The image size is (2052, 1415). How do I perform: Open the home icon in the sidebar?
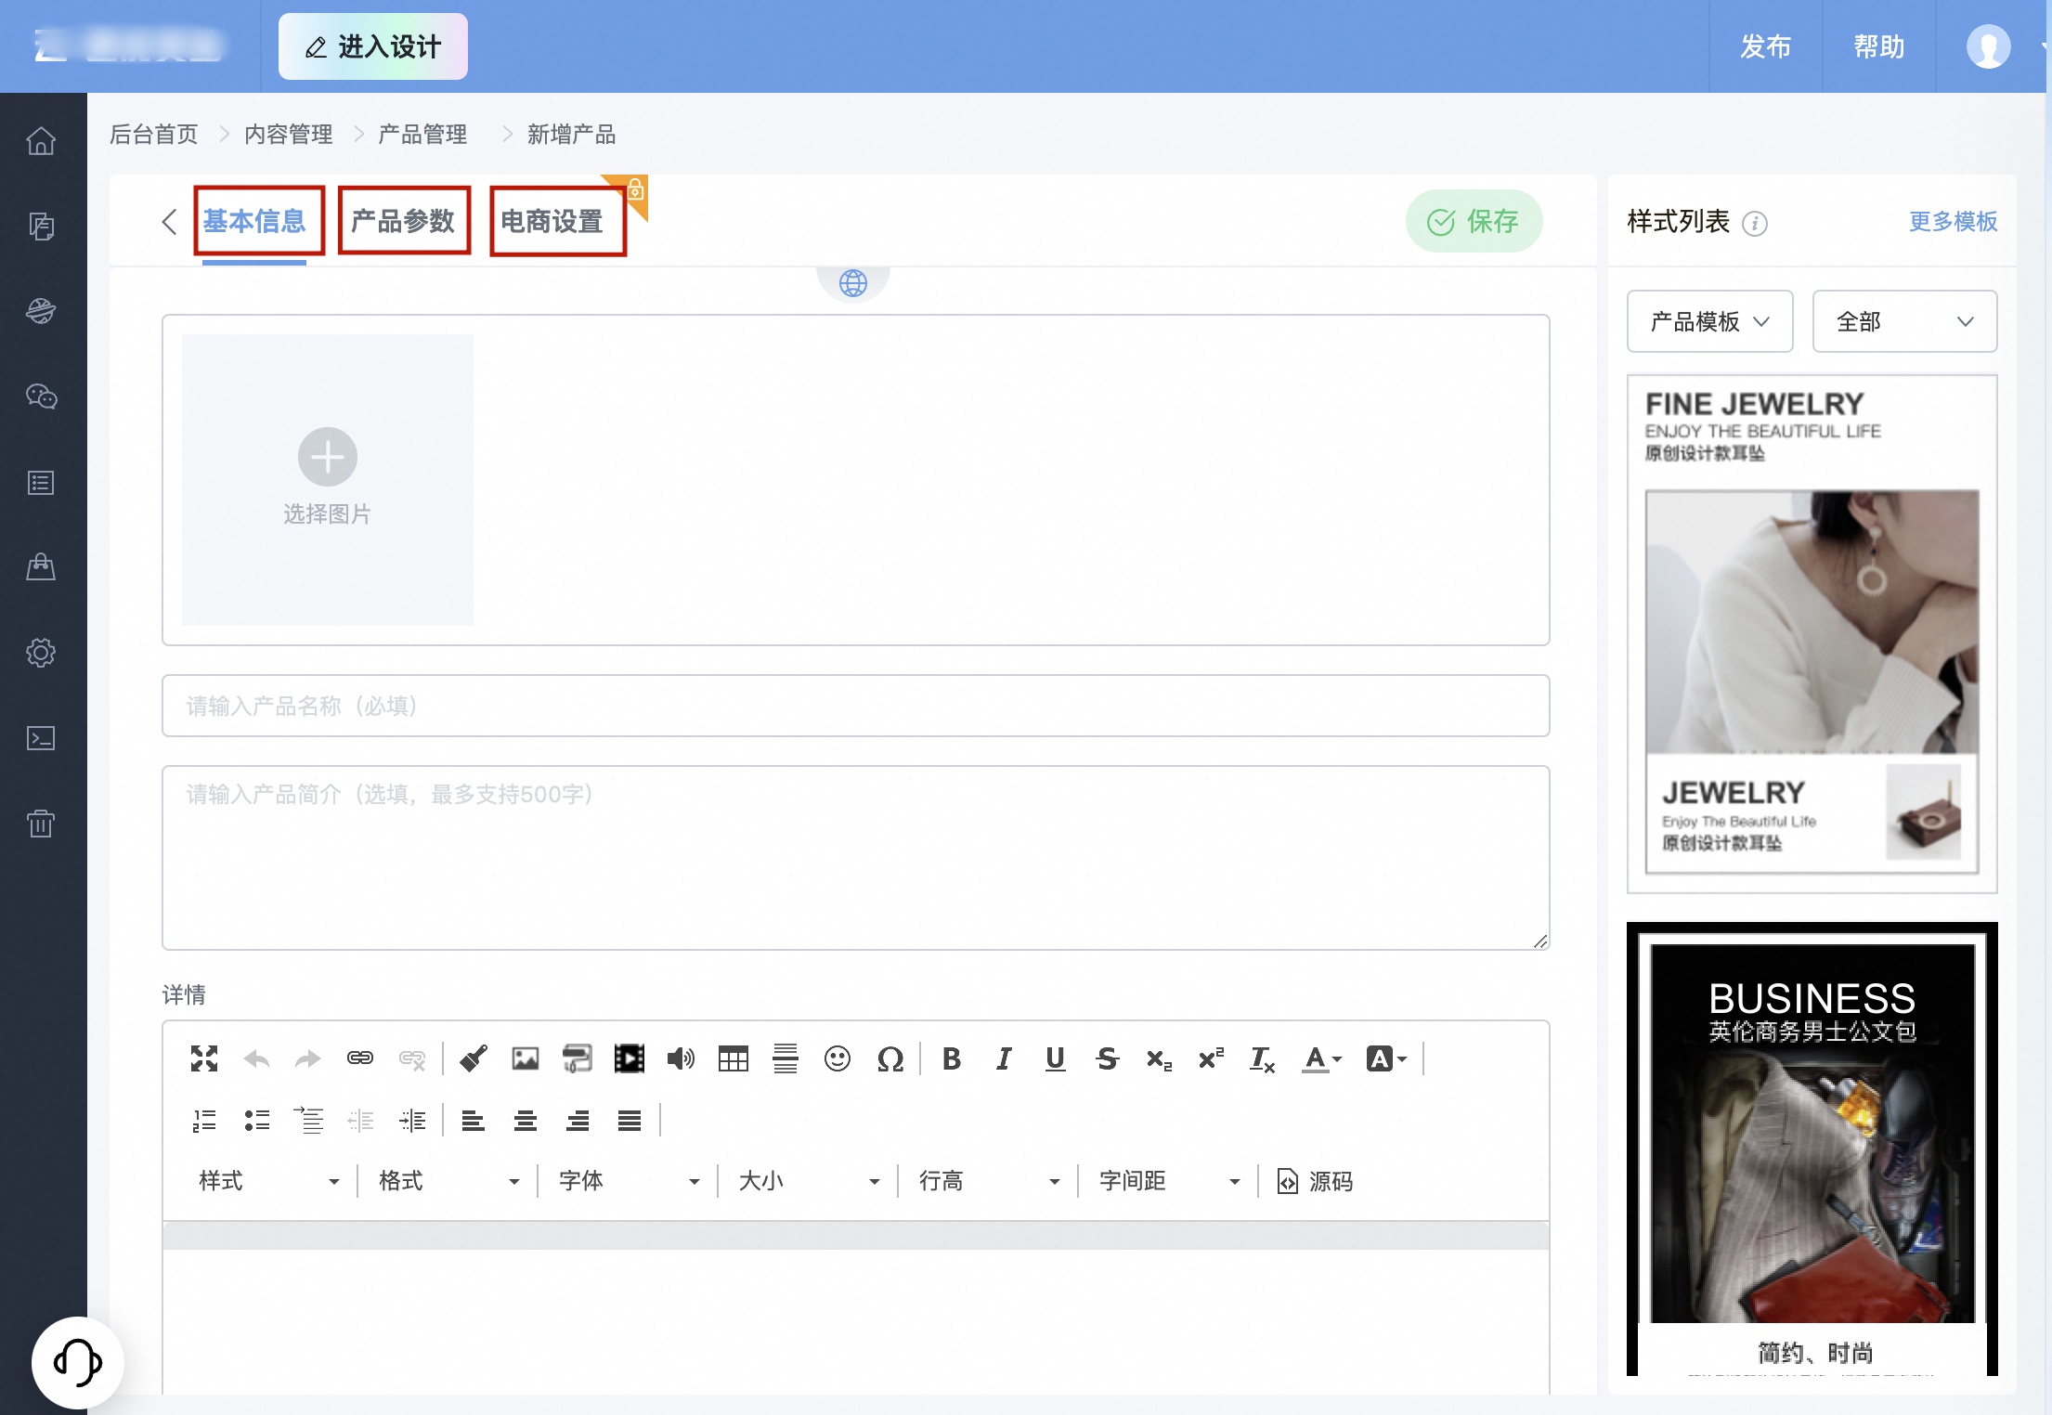pyautogui.click(x=41, y=141)
